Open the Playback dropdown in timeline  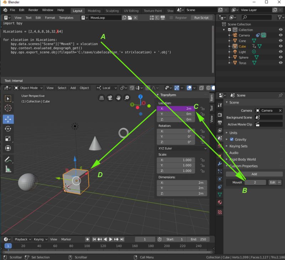tap(22, 239)
